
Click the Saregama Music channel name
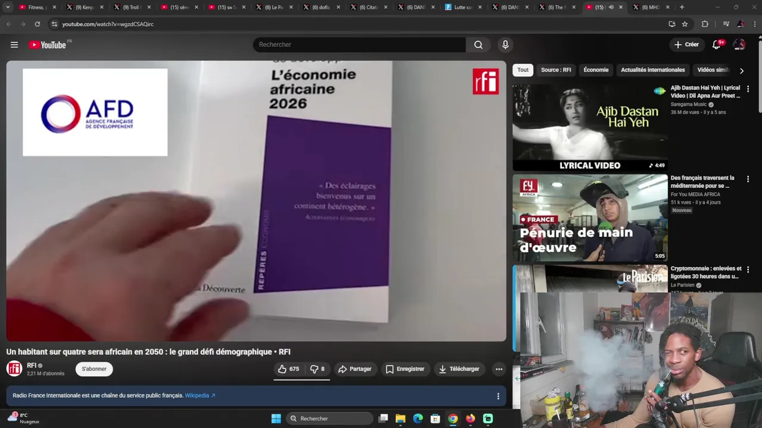(x=689, y=105)
